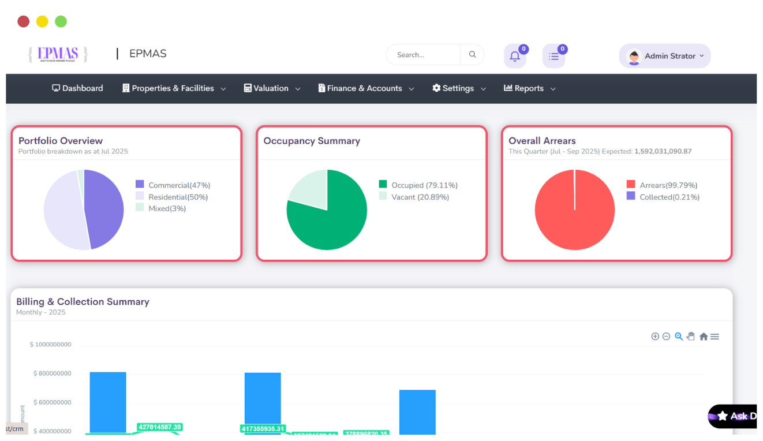This screenshot has width=763, height=441.
Task: Click data label 417355935.31
Action: [x=263, y=429]
